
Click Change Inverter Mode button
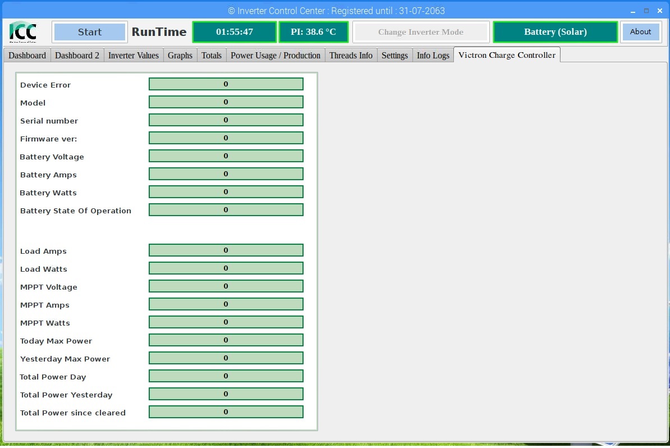(x=420, y=32)
